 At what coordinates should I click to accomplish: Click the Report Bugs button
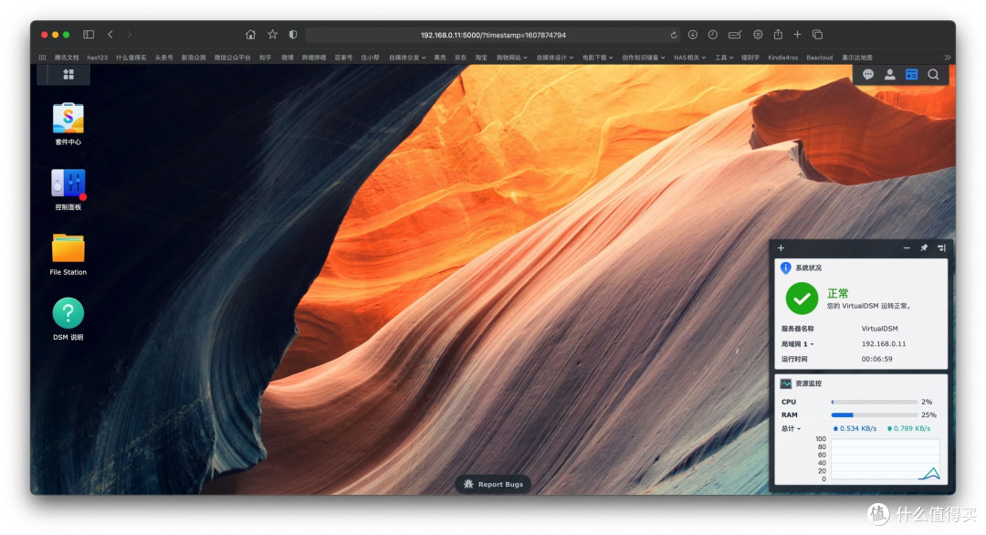tap(493, 484)
